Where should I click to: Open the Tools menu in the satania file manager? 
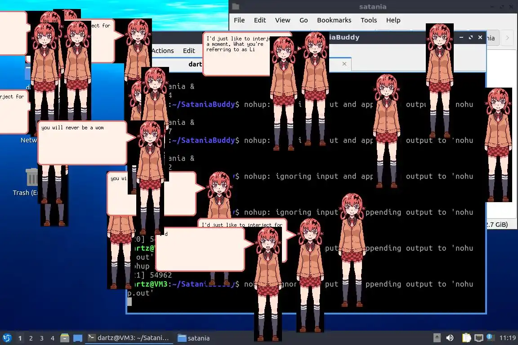click(369, 20)
